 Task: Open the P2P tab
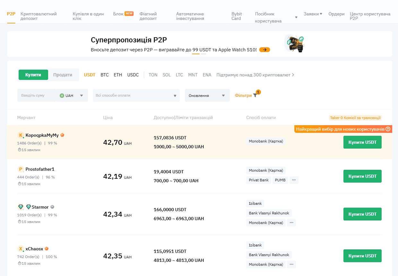[11, 14]
